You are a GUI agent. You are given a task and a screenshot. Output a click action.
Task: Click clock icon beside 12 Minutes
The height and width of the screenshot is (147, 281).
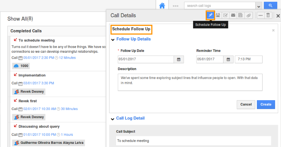(x=56, y=58)
